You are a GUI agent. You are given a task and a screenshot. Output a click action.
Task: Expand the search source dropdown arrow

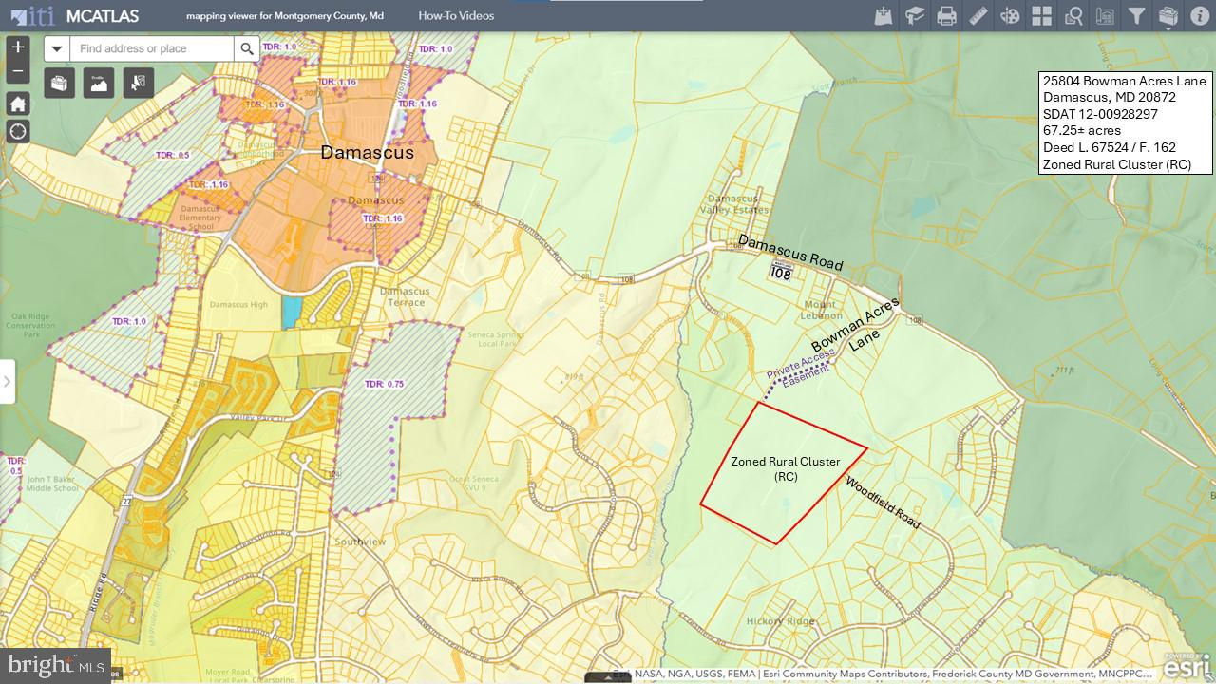pyautogui.click(x=57, y=48)
